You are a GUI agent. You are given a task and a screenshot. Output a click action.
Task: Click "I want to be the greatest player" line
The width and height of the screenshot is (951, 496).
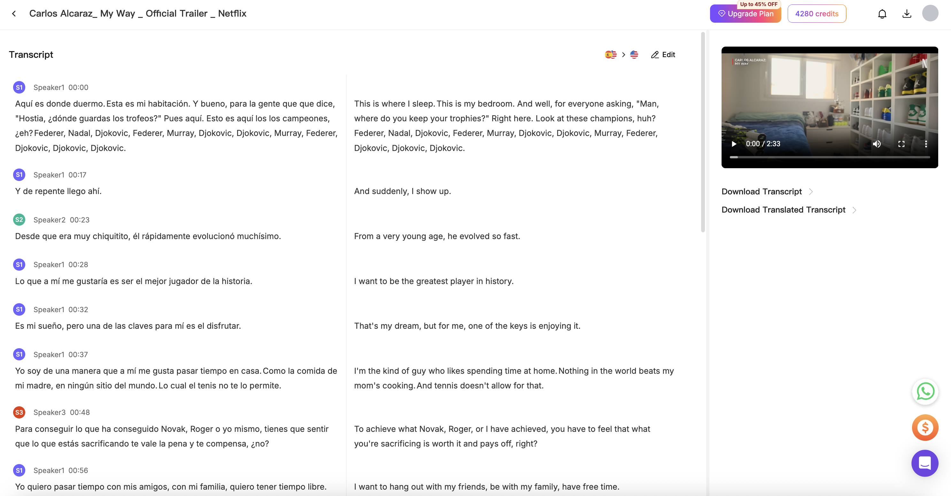(434, 282)
